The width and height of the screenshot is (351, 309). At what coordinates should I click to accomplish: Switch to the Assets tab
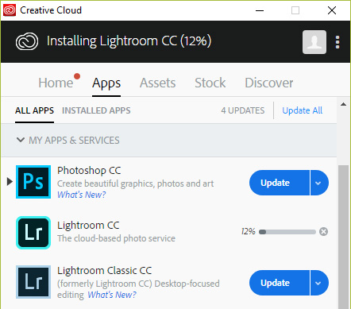click(x=158, y=83)
